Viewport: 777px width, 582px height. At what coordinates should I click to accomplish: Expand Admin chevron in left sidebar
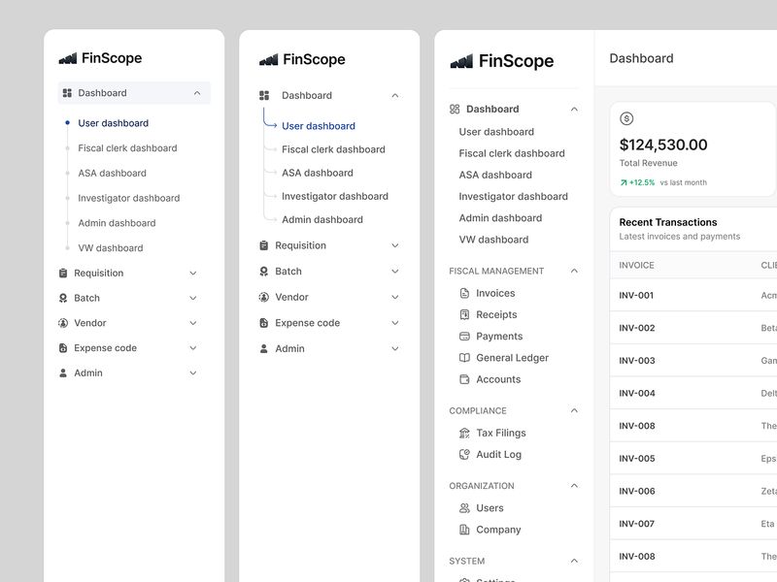coord(193,372)
